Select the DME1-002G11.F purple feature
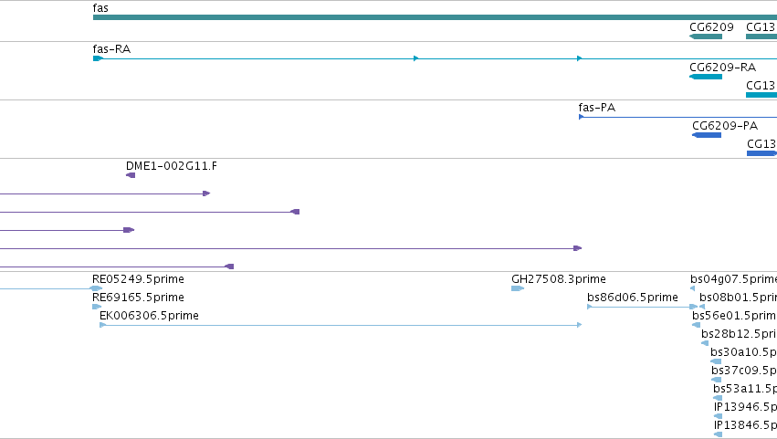The width and height of the screenshot is (777, 439). (x=131, y=175)
